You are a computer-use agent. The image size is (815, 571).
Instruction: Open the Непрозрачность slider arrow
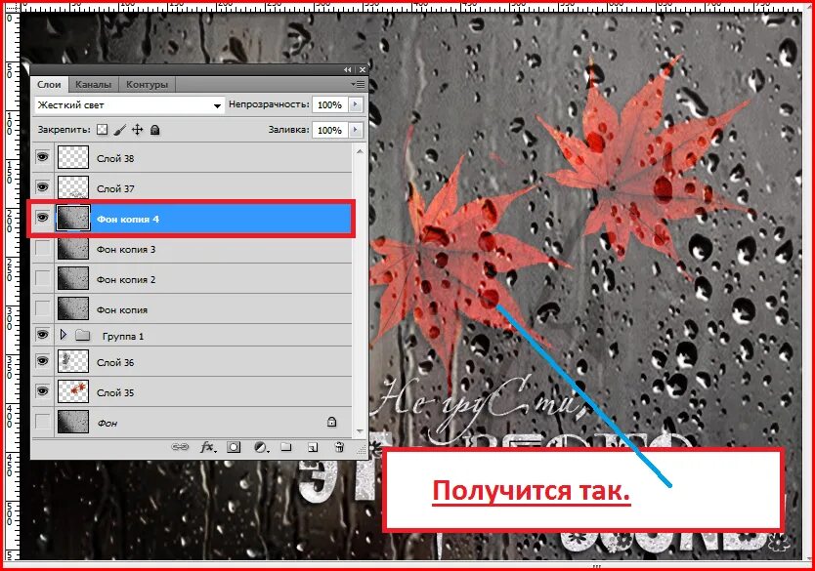[356, 104]
